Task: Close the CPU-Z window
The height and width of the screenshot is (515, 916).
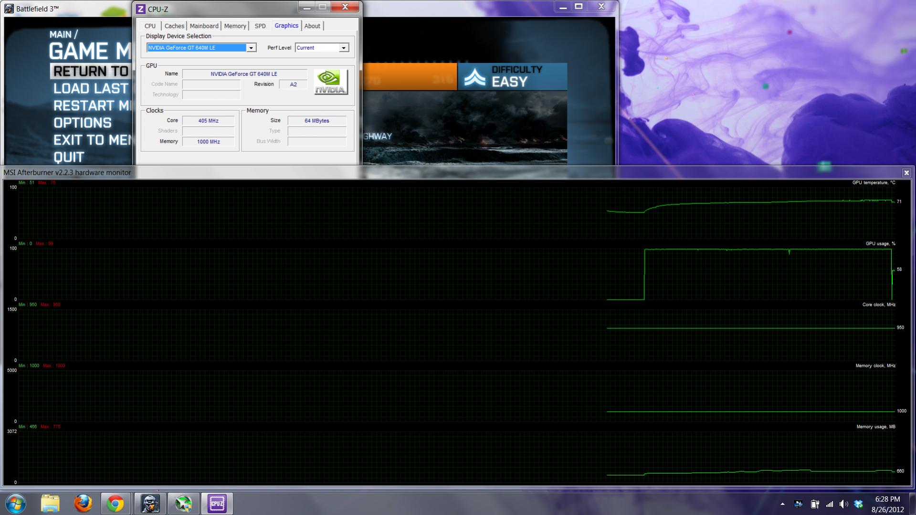Action: pyautogui.click(x=345, y=7)
